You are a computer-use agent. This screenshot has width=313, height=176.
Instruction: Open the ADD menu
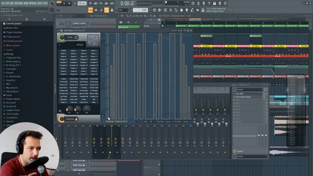pos(12,3)
